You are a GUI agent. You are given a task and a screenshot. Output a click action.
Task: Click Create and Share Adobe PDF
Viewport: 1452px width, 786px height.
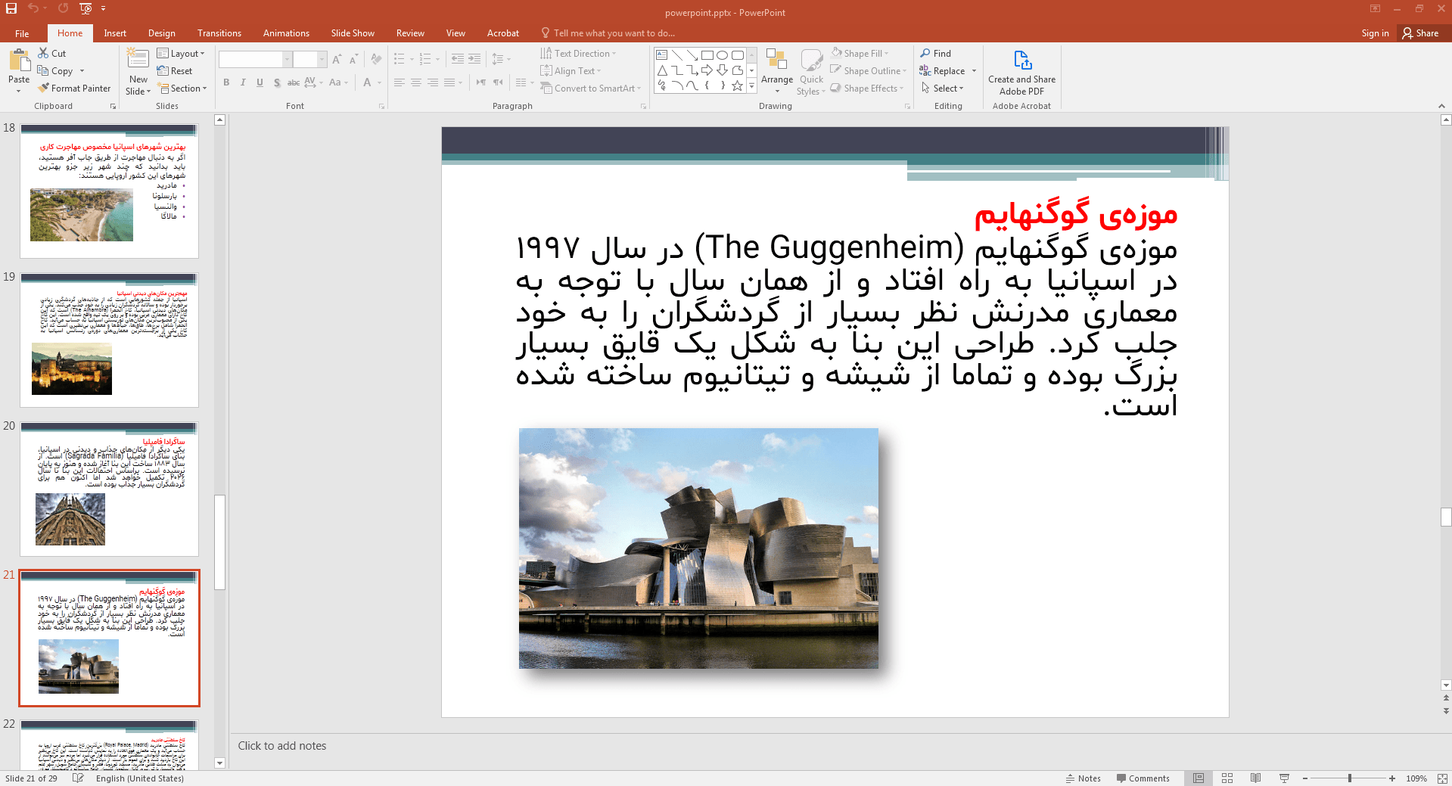(x=1021, y=71)
